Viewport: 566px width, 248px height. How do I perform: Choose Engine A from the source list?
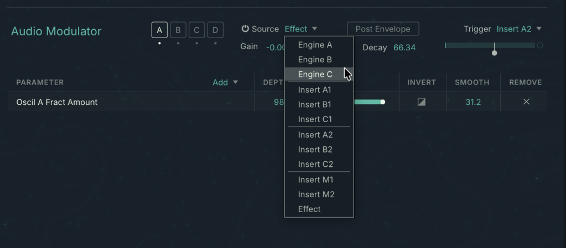(315, 45)
